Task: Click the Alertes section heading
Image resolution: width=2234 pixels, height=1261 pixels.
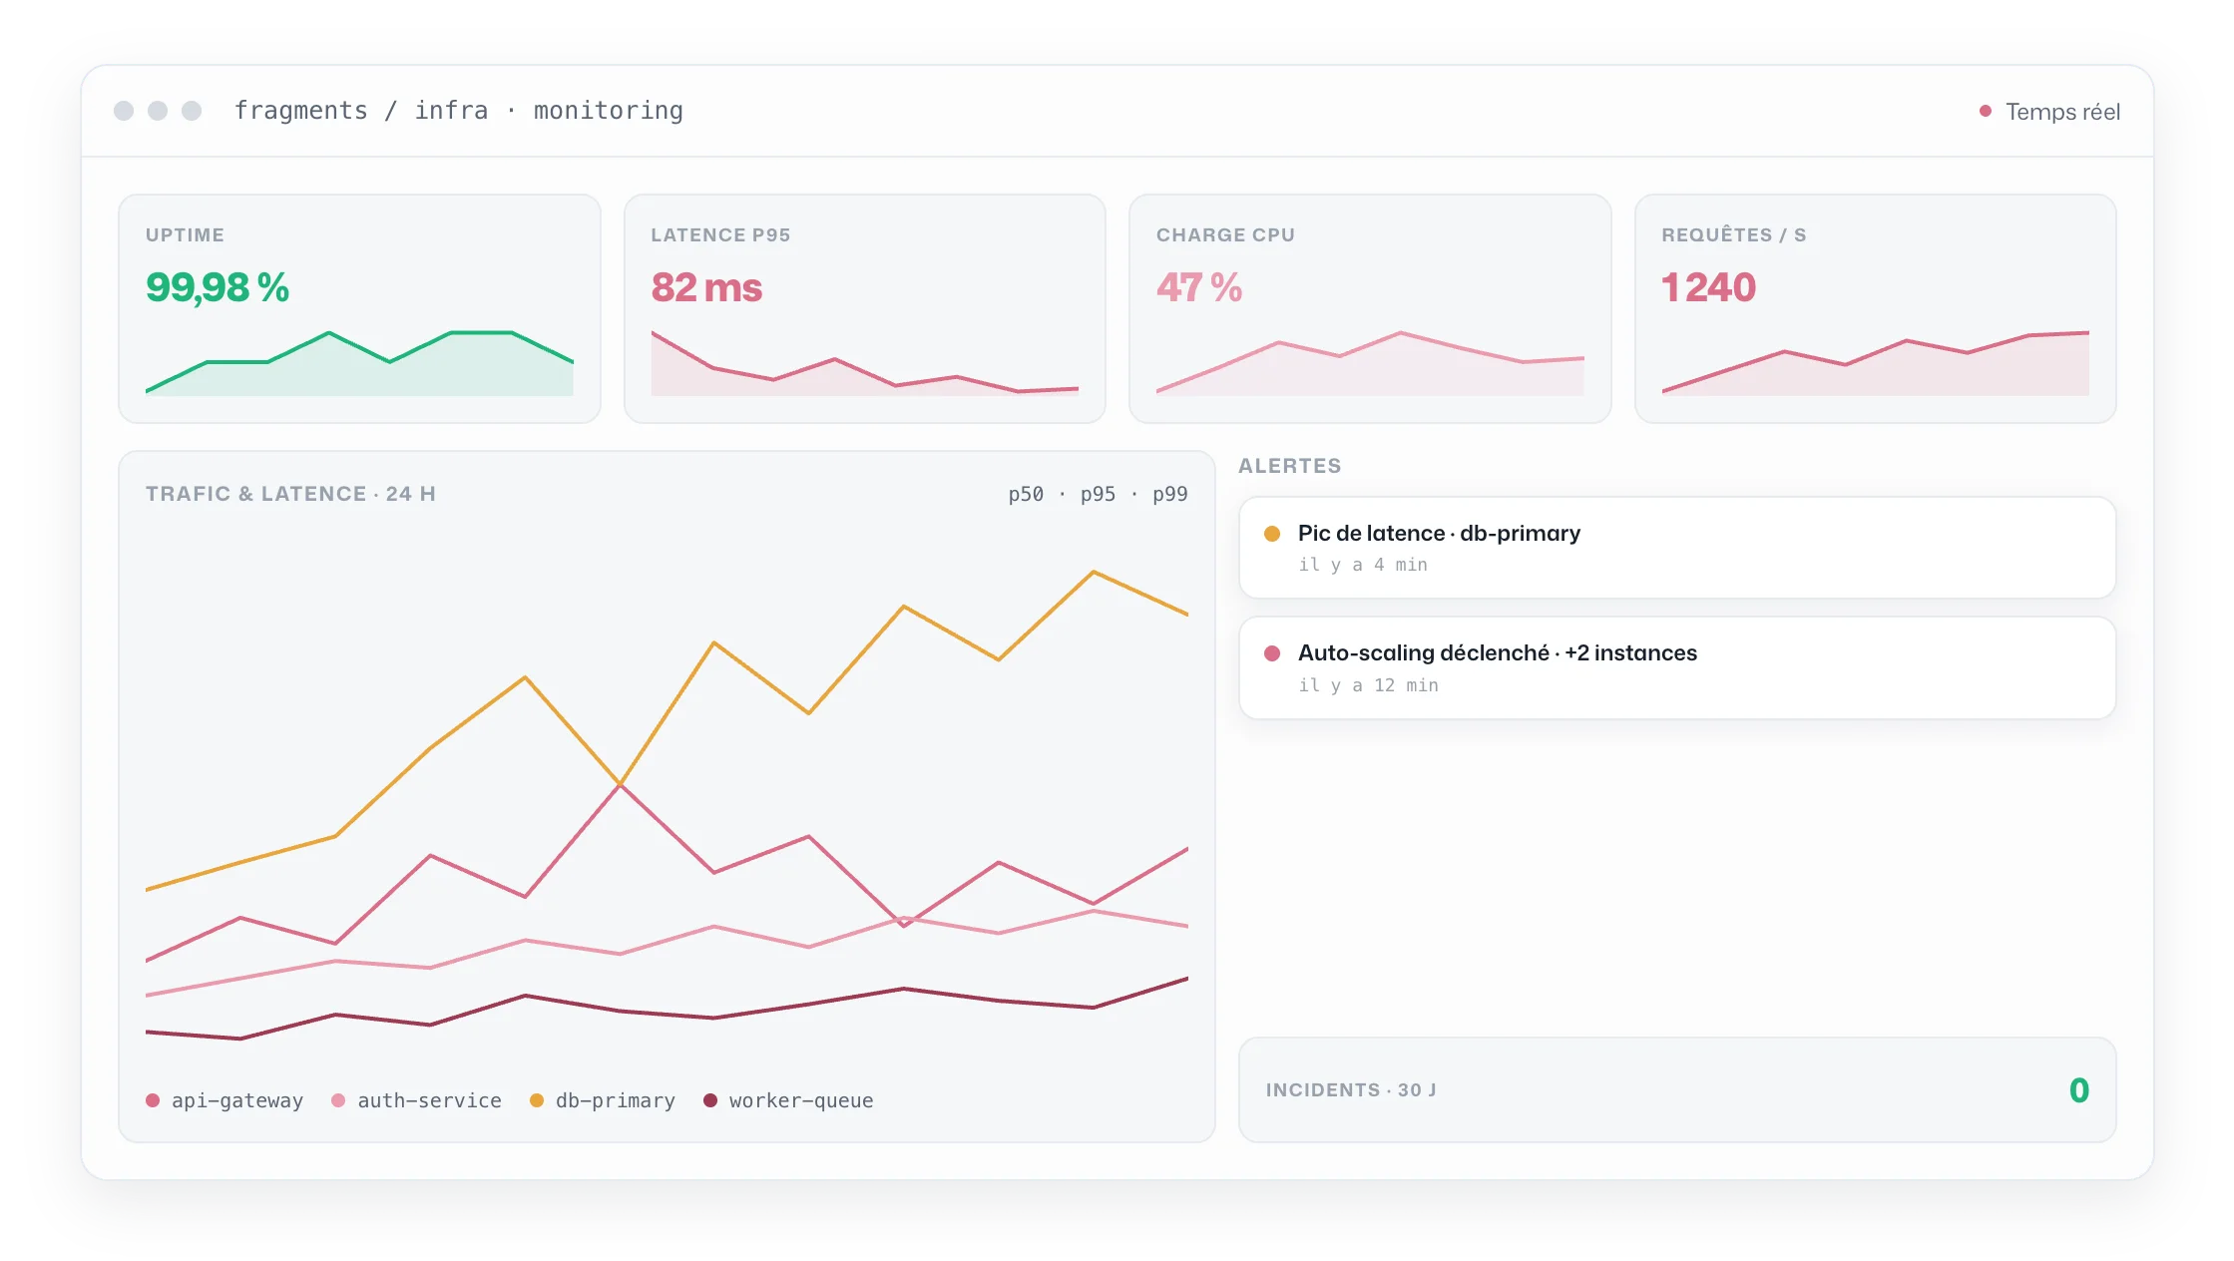Action: click(x=1289, y=466)
